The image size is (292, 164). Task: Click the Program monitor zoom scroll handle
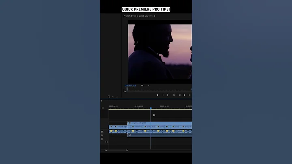125,91
